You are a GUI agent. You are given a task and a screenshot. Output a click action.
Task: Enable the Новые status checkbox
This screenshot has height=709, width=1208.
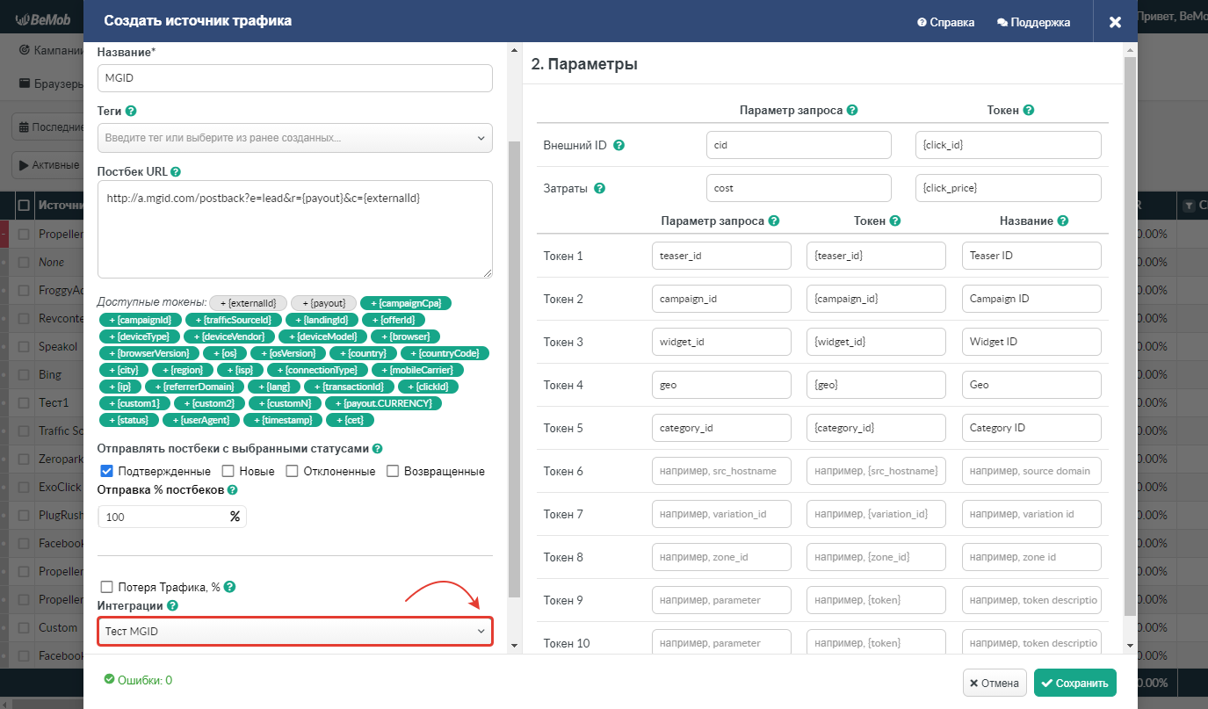point(228,471)
